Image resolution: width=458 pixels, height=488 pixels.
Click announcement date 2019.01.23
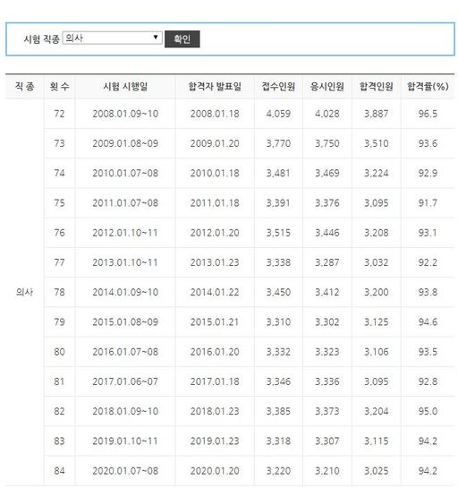coord(215,441)
